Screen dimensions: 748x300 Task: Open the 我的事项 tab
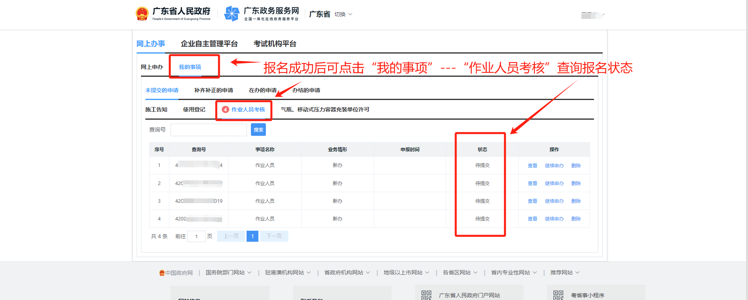coord(190,67)
